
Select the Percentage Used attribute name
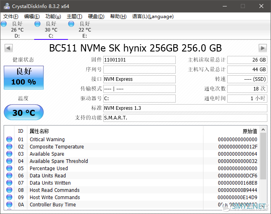pyautogui.click(x=49, y=169)
